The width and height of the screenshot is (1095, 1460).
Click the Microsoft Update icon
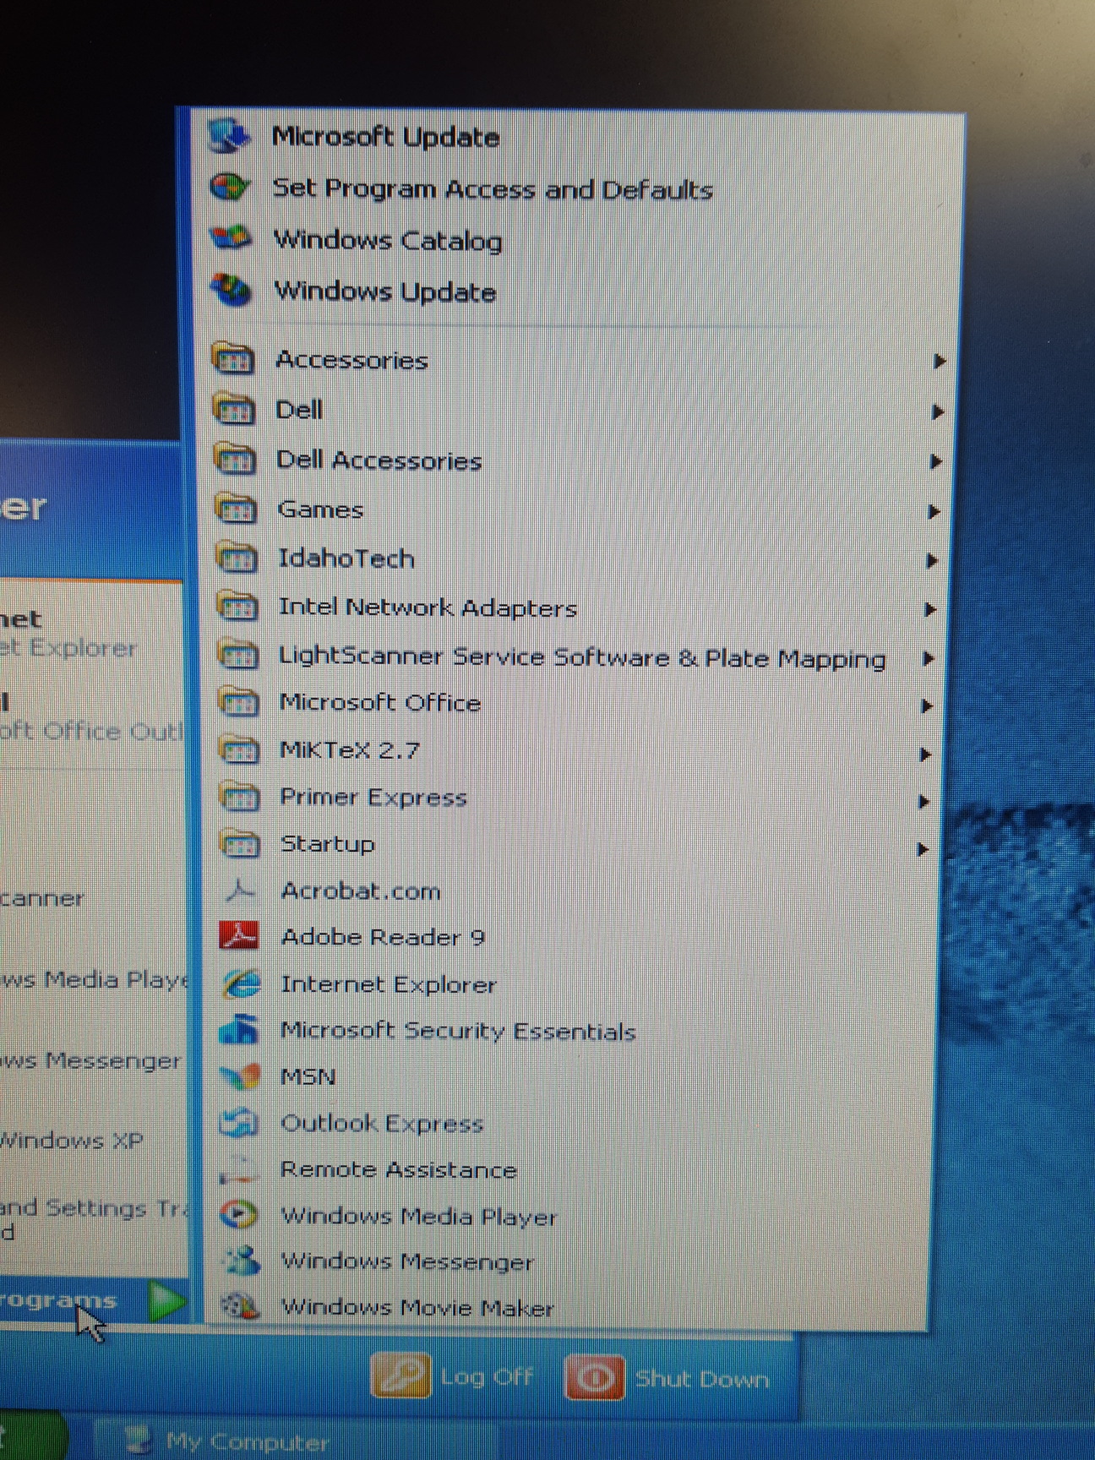[230, 137]
